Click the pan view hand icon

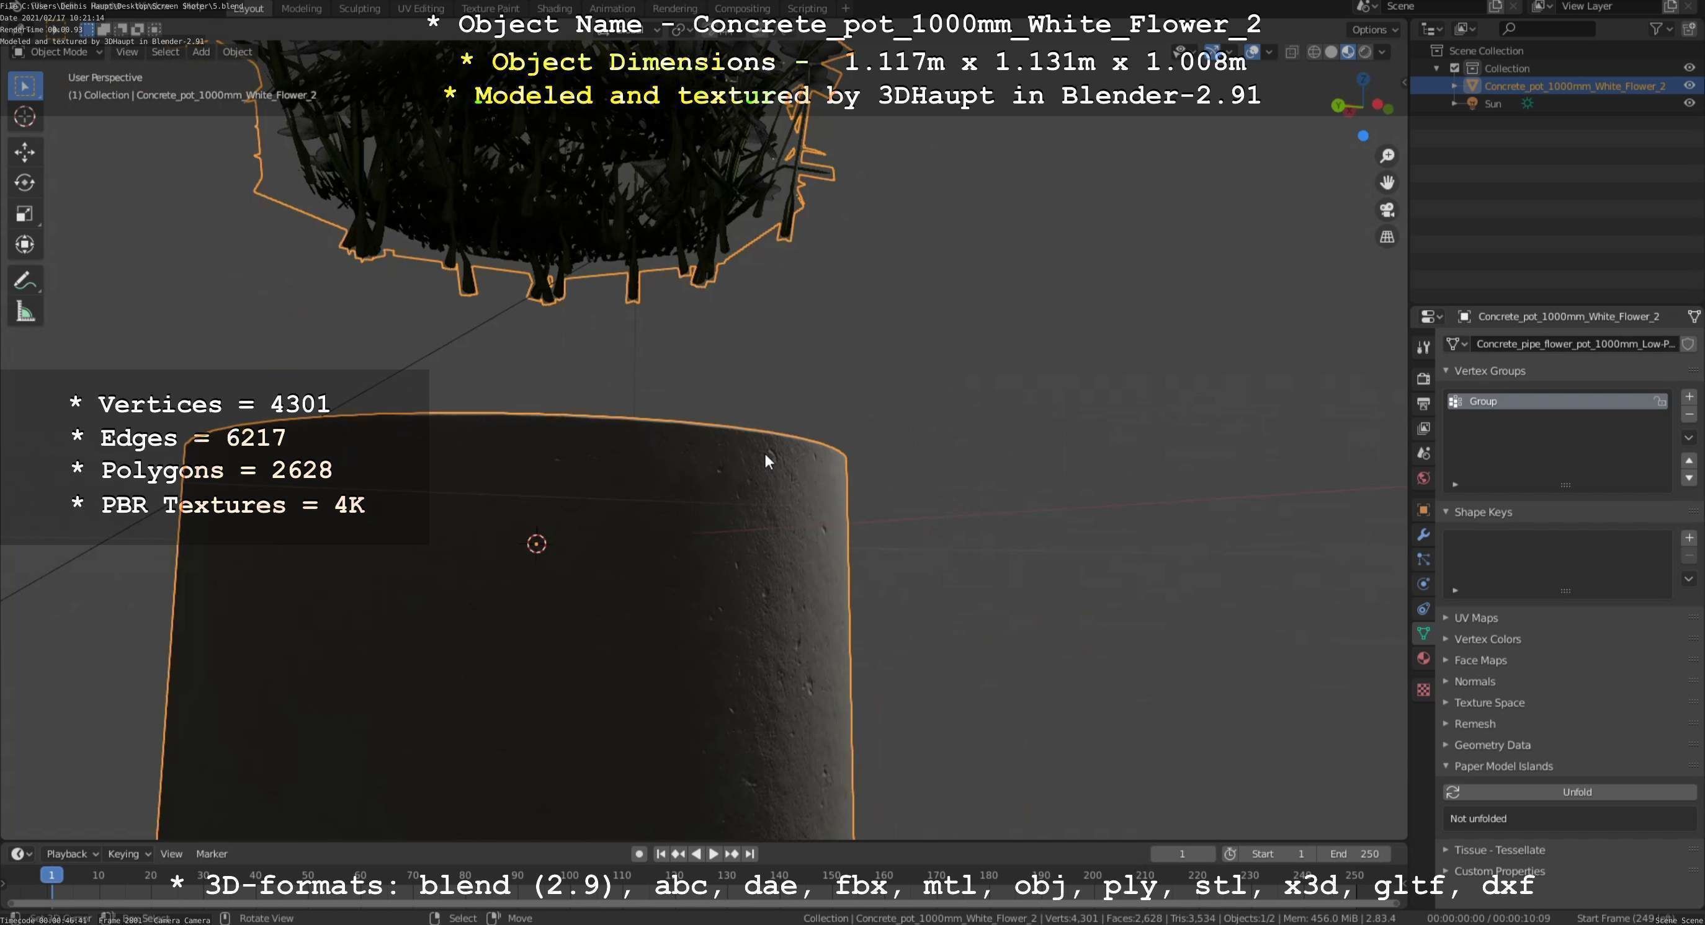pos(1387,182)
